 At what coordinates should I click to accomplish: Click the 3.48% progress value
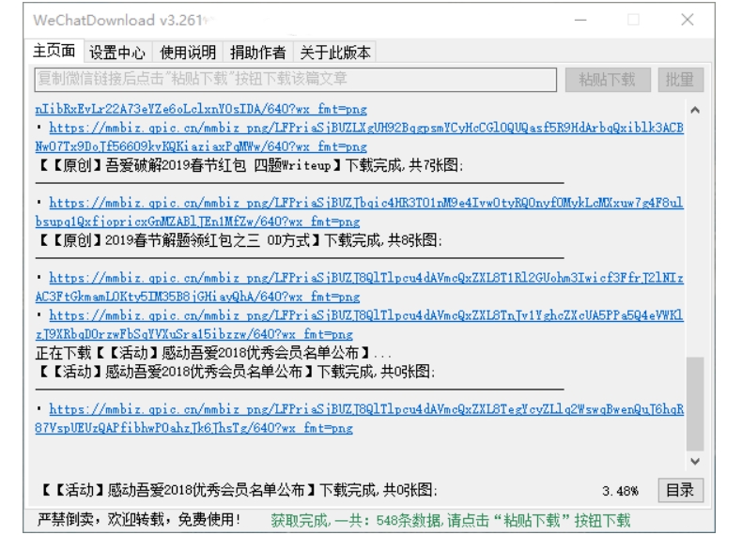[x=620, y=491]
